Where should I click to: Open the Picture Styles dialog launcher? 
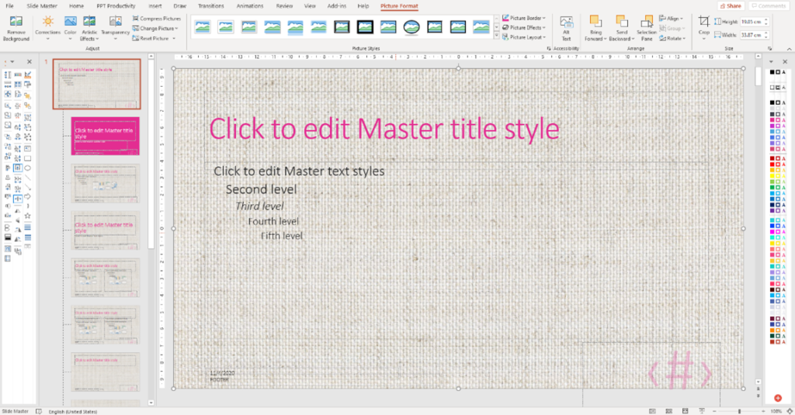click(x=549, y=49)
